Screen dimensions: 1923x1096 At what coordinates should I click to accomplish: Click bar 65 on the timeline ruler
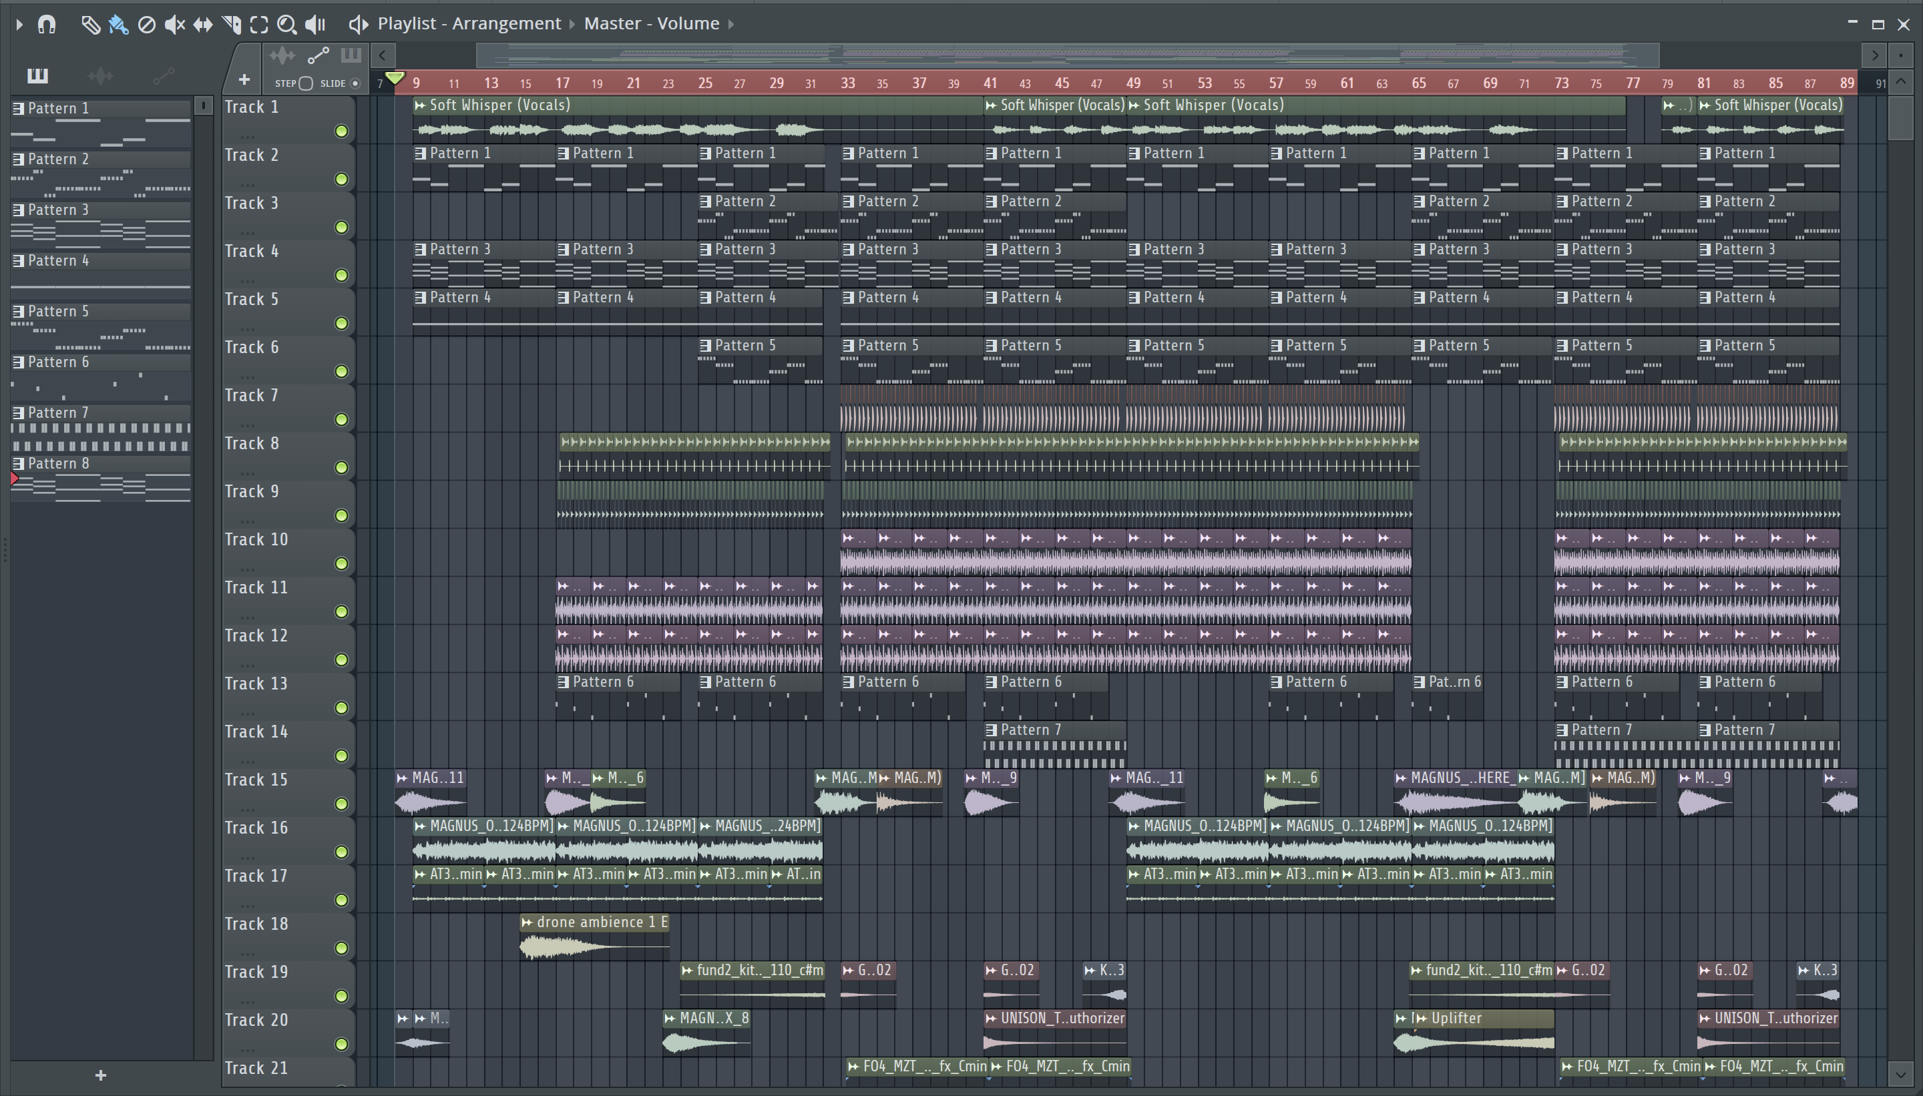1418,83
